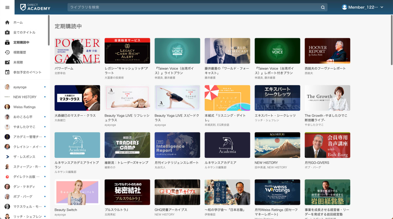Click author name 伊勢雅臣
Image resolution: width=393 pixels, height=219 pixels.
tap(210, 214)
